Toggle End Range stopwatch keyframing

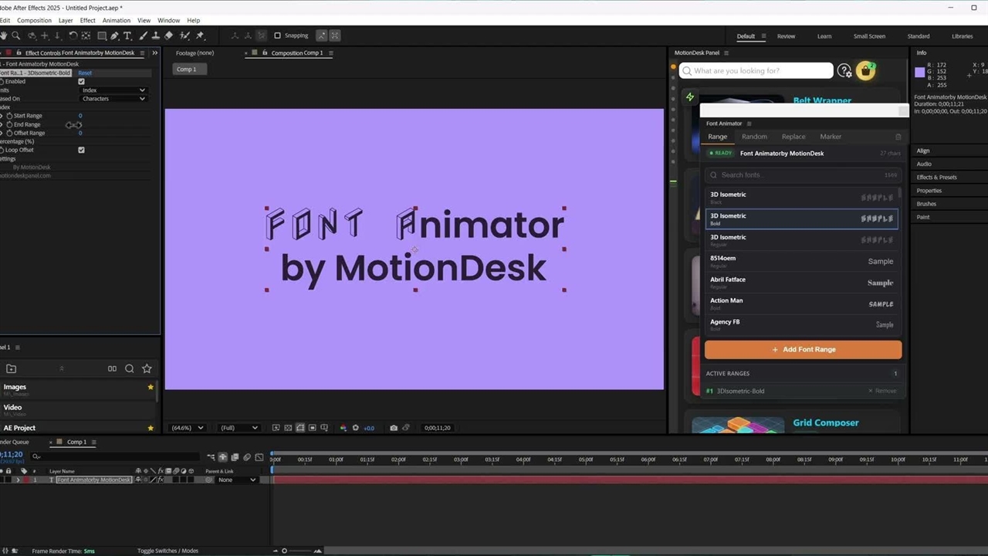[x=9, y=124]
